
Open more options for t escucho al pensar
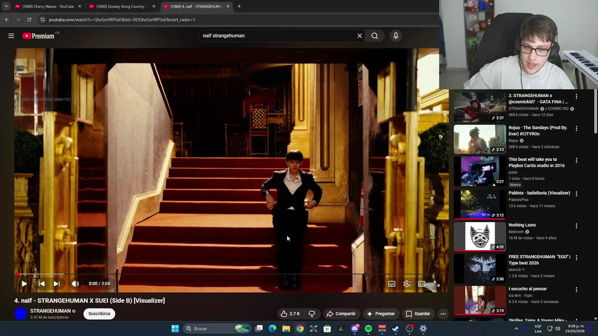577,290
